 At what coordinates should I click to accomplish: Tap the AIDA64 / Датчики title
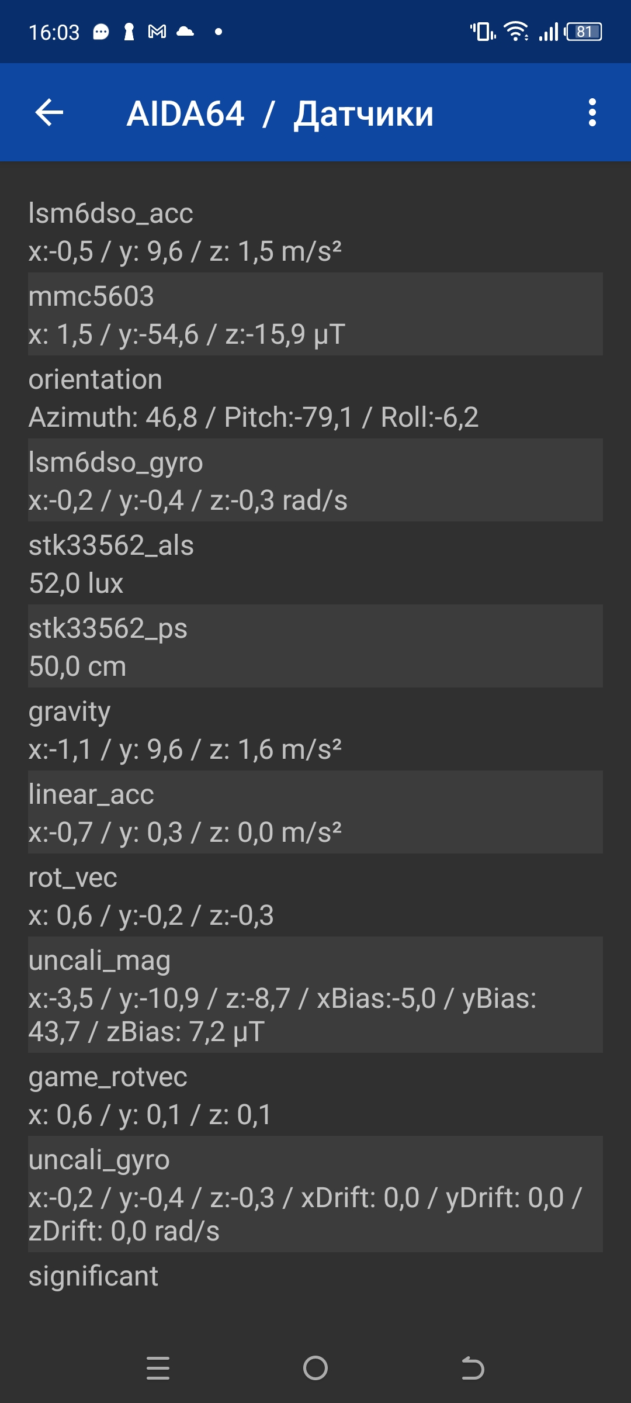[280, 113]
